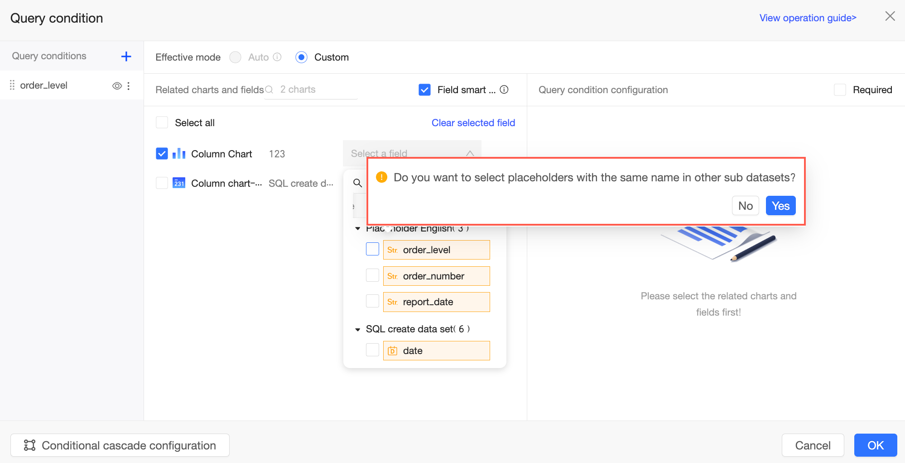Click the search icon in field dropdown
Image resolution: width=905 pixels, height=463 pixels.
[357, 183]
